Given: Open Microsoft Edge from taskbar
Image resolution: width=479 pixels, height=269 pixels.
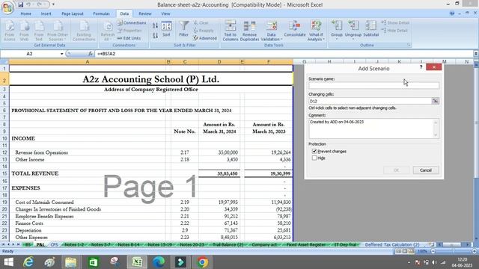Looking at the screenshot, I should point(159,262).
